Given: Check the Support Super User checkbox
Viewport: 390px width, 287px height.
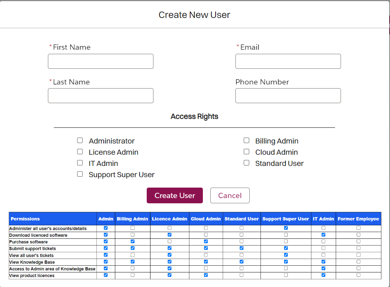Looking at the screenshot, I should [80, 174].
